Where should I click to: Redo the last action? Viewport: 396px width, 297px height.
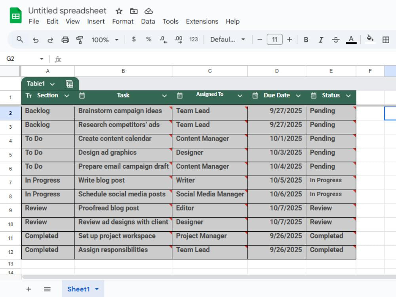pyautogui.click(x=50, y=40)
